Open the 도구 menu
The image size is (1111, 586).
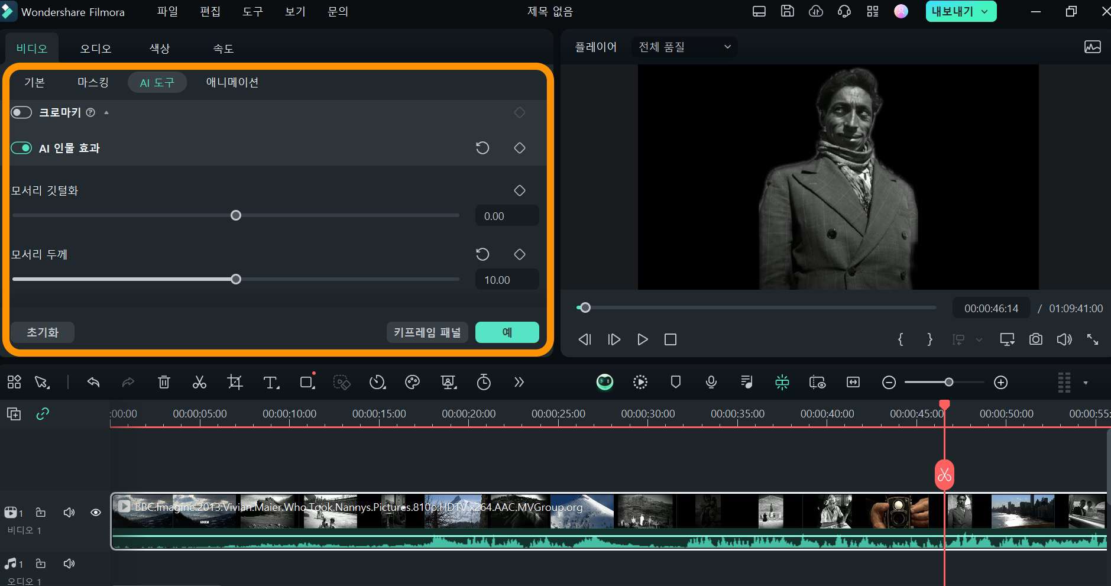tap(252, 11)
